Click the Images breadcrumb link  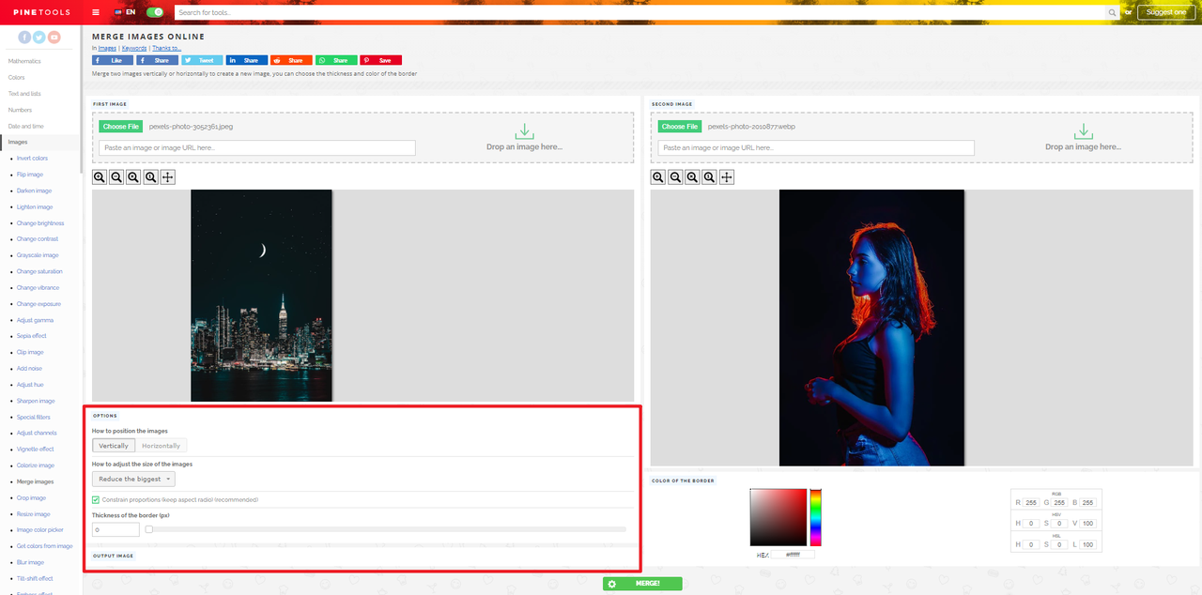pos(107,48)
